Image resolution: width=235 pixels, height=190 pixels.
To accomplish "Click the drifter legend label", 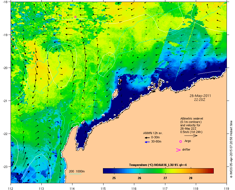I will [x=186, y=149].
